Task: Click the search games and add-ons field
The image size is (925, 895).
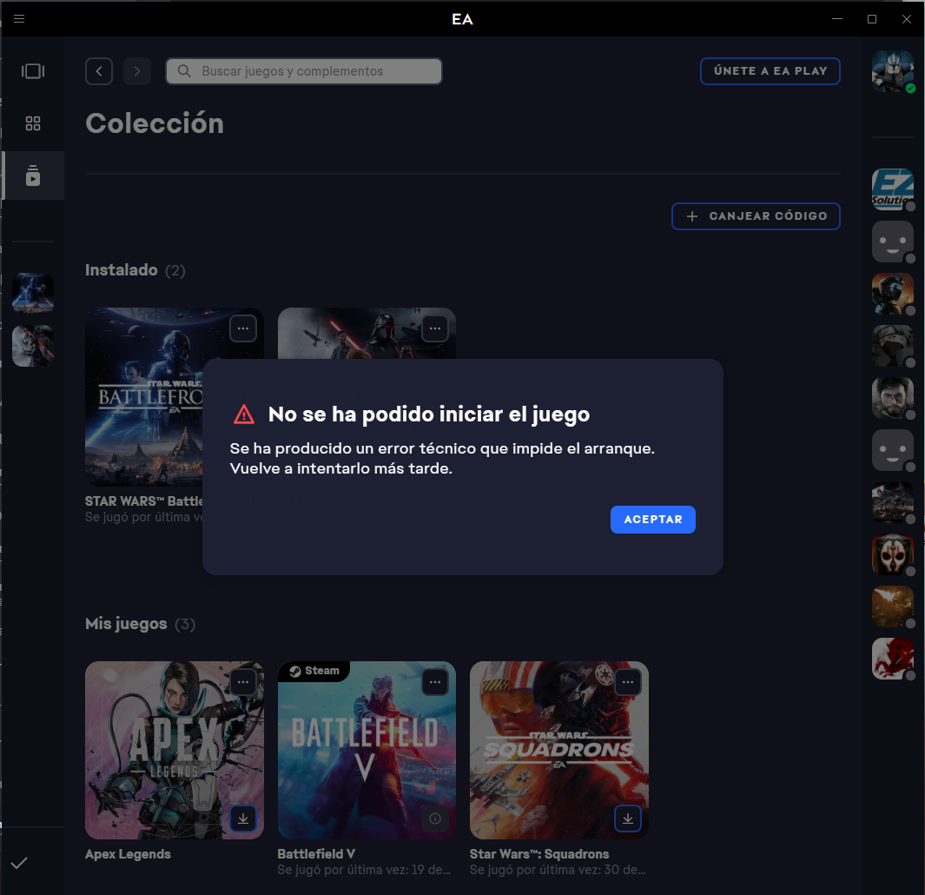Action: (304, 71)
